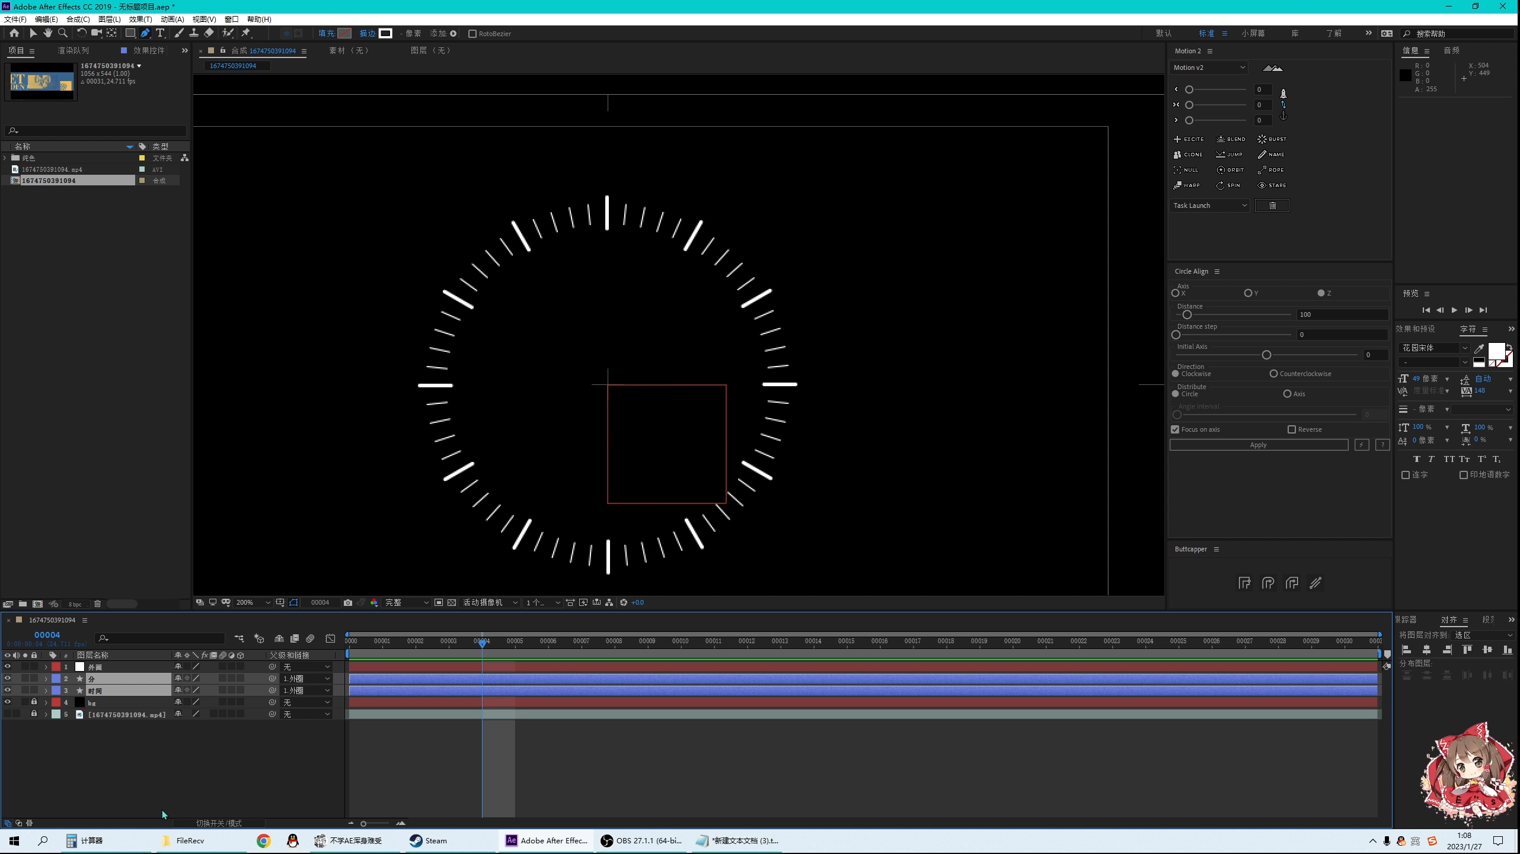Click the Home icon in toolbar
The height and width of the screenshot is (854, 1520).
tap(14, 33)
